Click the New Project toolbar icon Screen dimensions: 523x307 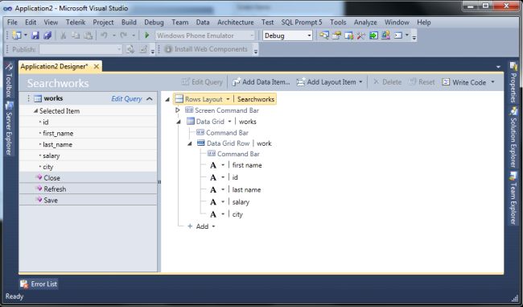point(16,35)
